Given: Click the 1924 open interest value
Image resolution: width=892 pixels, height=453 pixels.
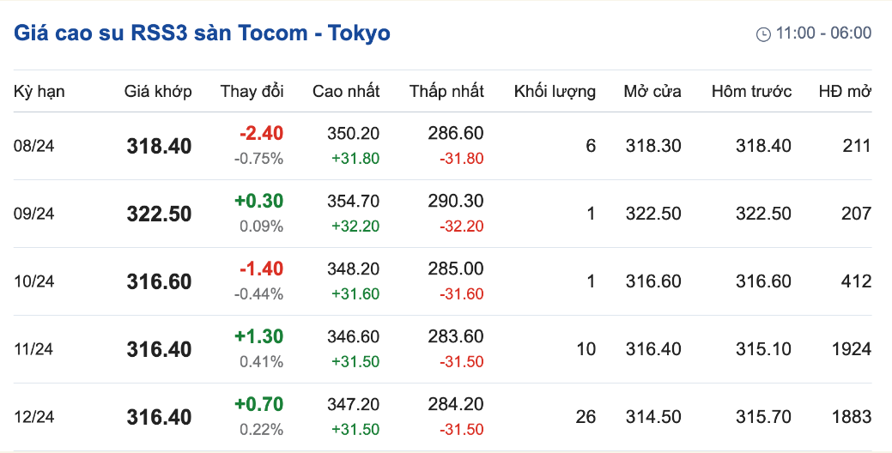Looking at the screenshot, I should point(852,349).
